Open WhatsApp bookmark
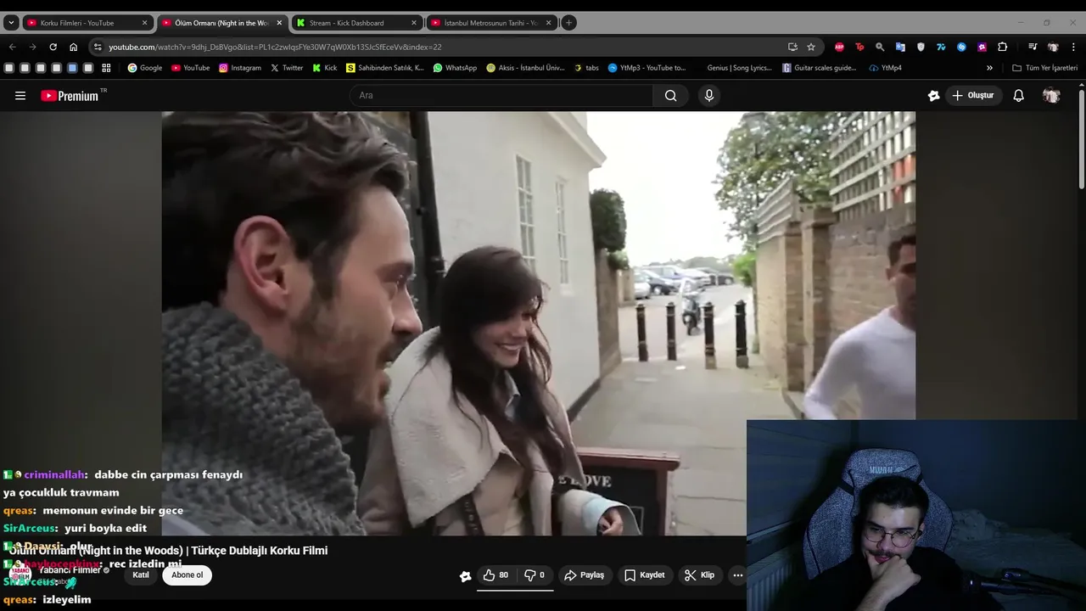 tap(455, 68)
